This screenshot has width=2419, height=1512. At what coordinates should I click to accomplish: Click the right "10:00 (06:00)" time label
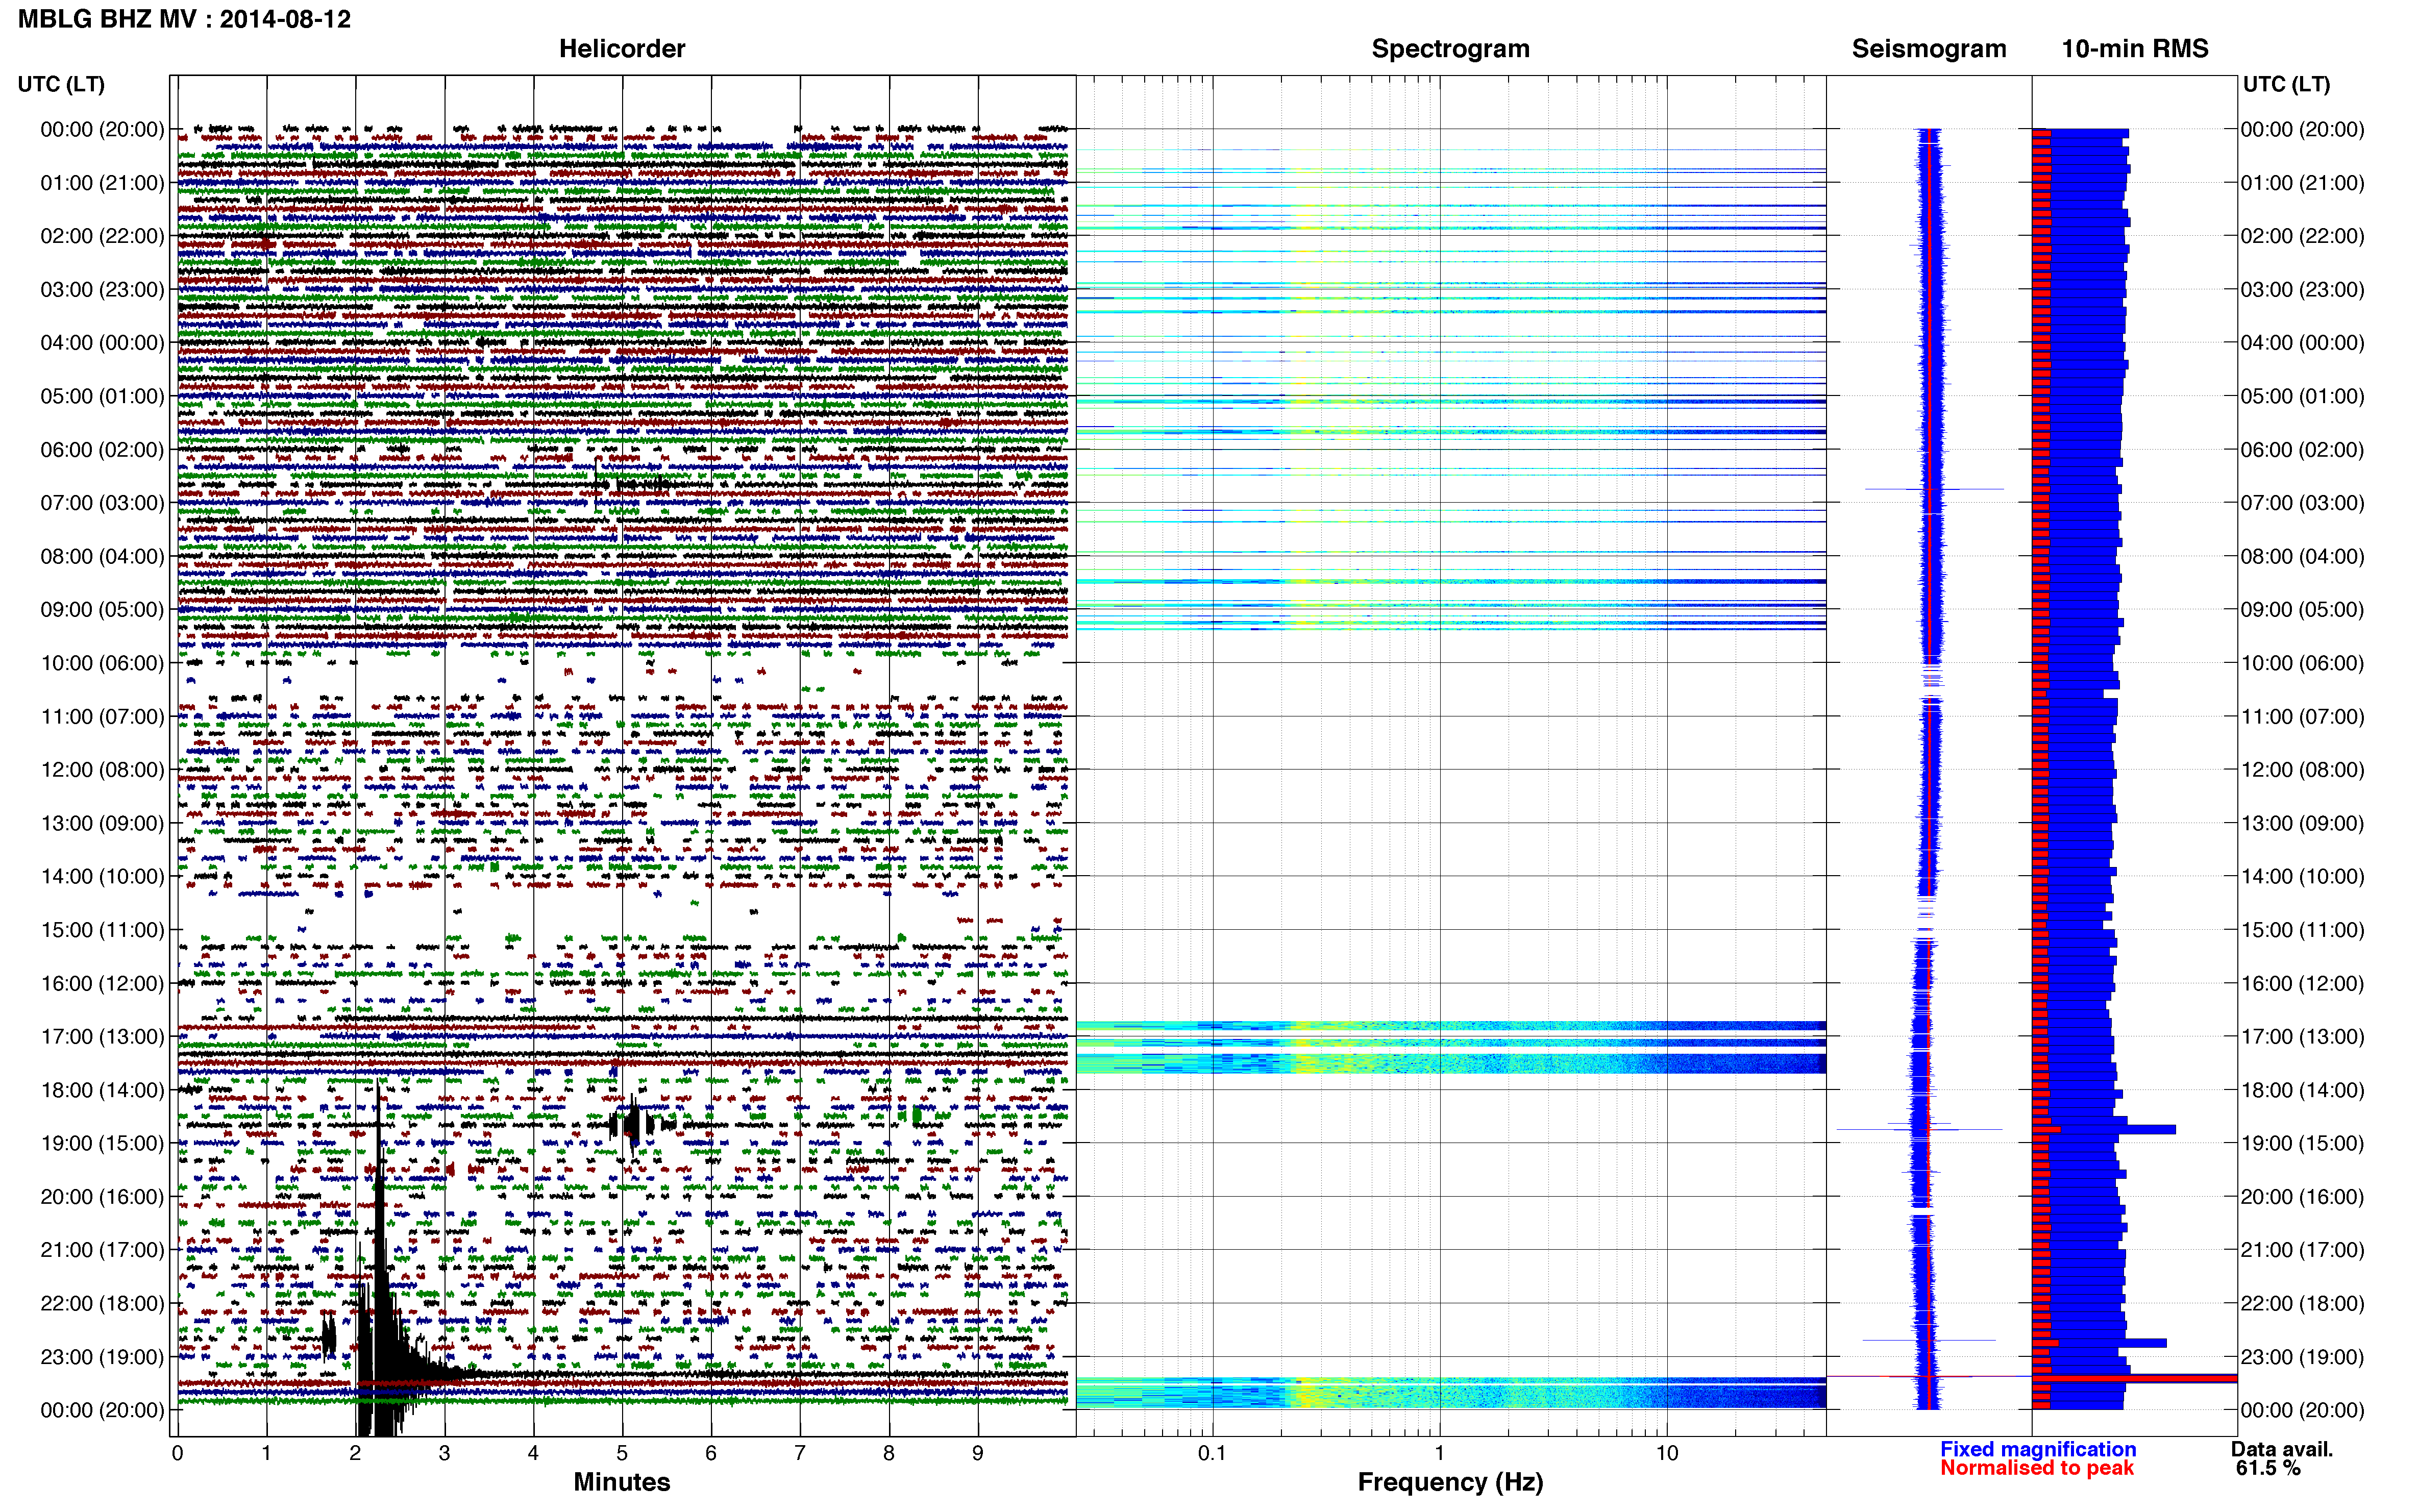click(2302, 663)
